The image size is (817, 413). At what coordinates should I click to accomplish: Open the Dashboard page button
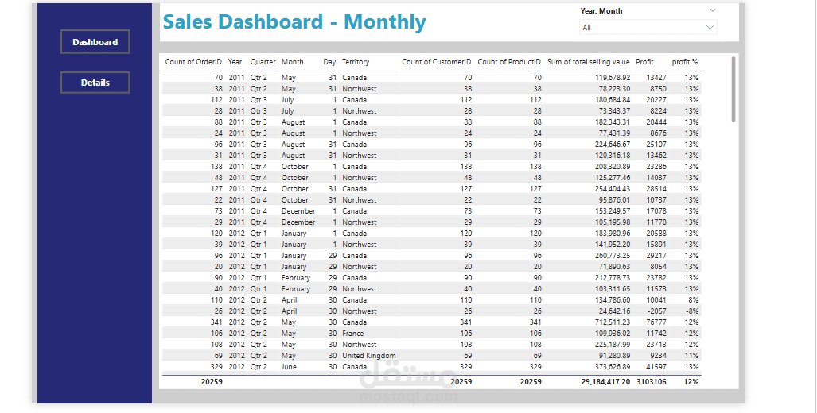[95, 42]
